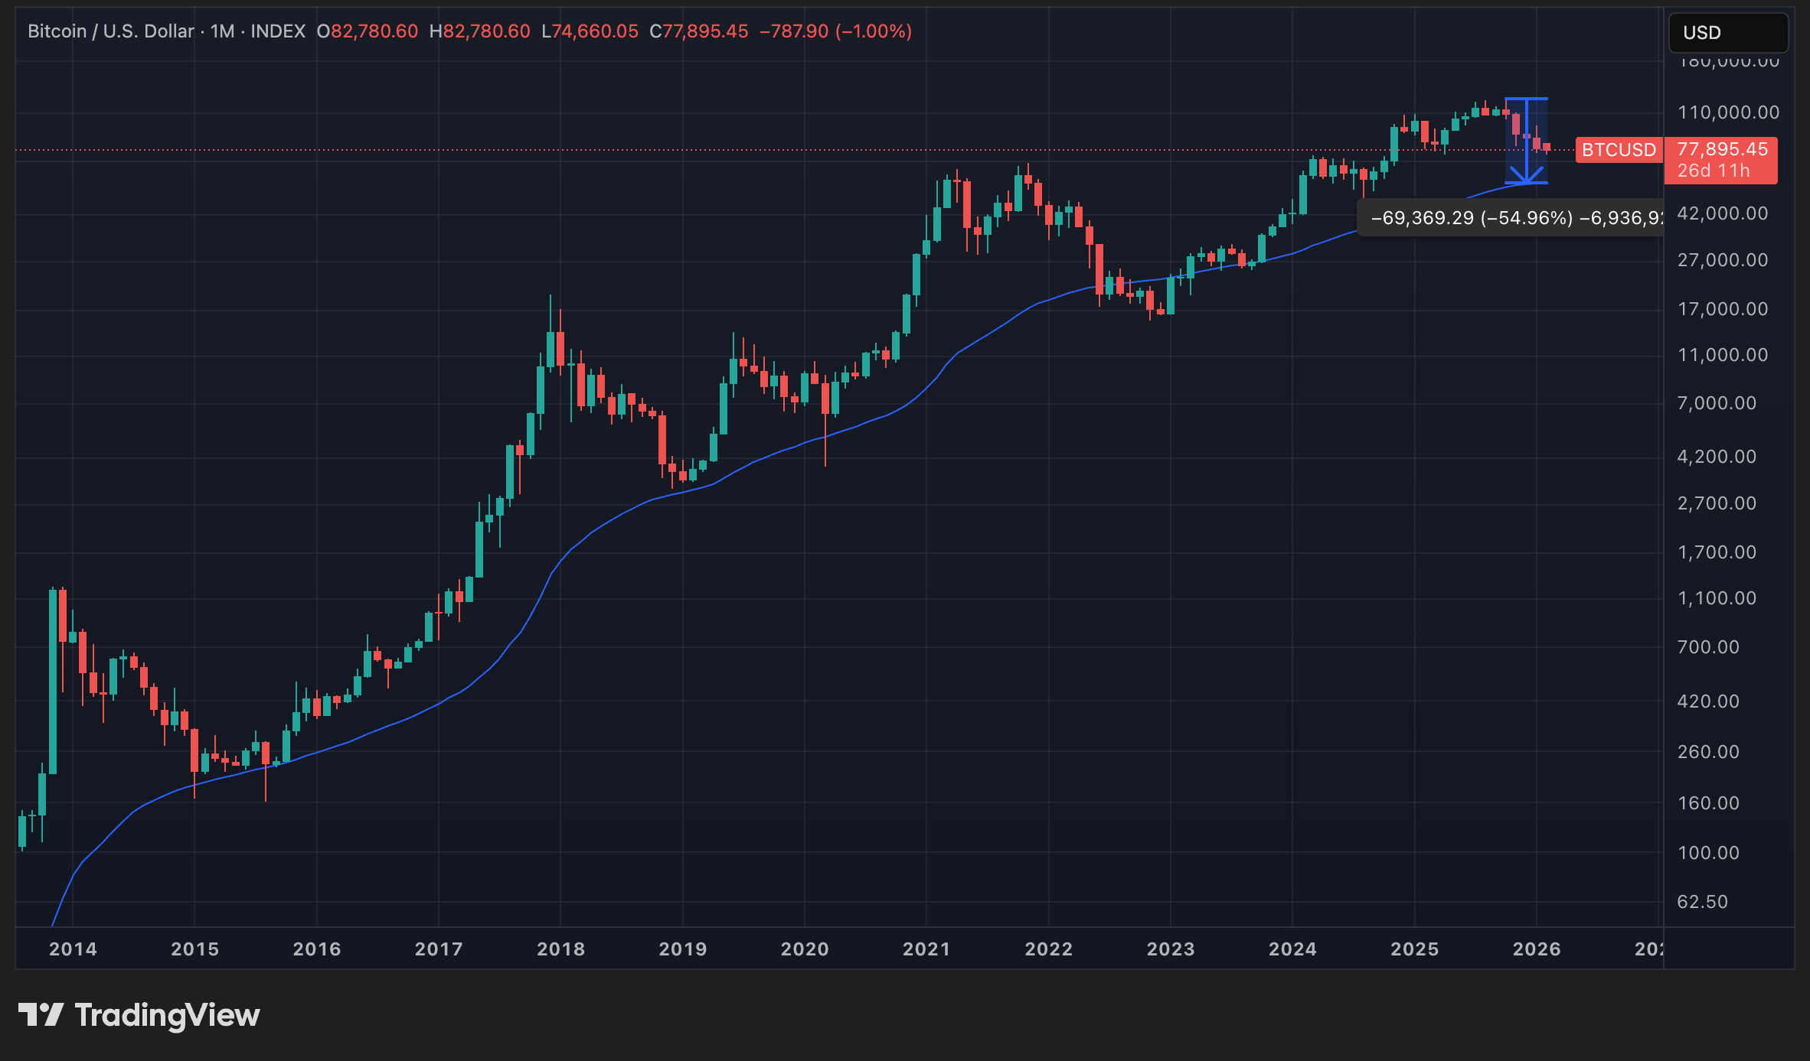This screenshot has width=1810, height=1061.
Task: Click the INDEX source label
Action: click(x=278, y=31)
